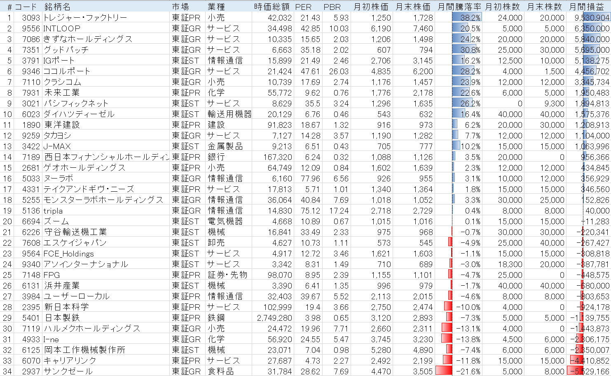
Task: Click the 未来工業 name cell
Action: [x=105, y=93]
